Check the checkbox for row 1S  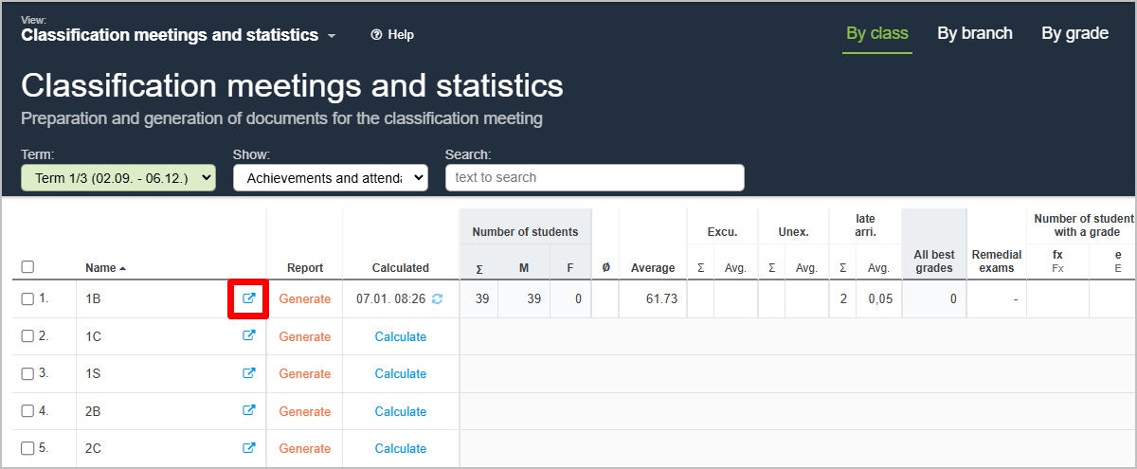(x=27, y=374)
